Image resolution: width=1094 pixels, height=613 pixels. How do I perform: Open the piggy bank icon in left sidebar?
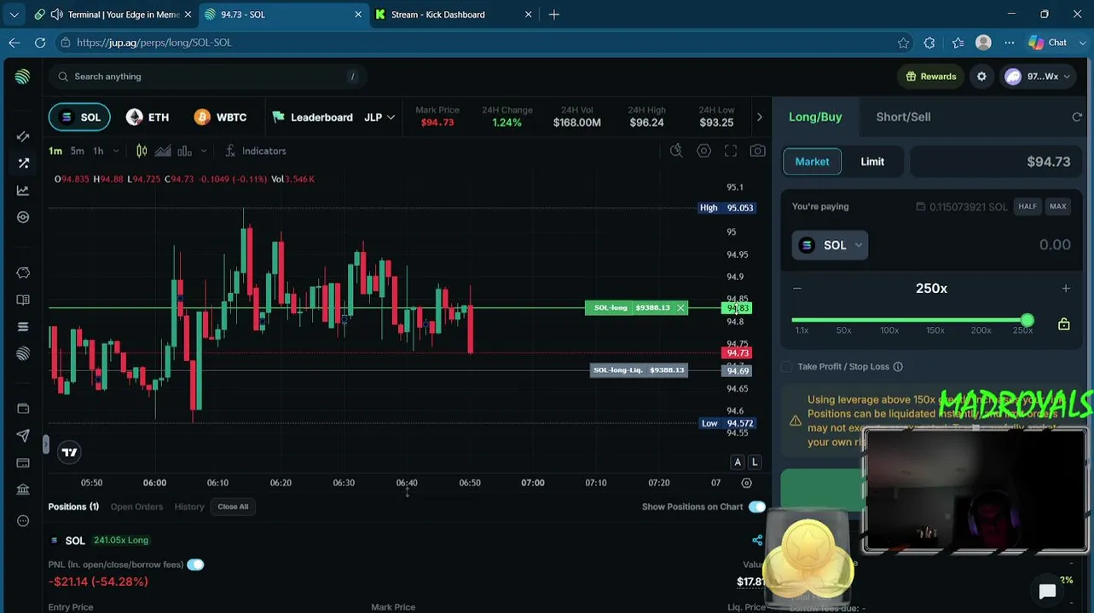pos(23,272)
